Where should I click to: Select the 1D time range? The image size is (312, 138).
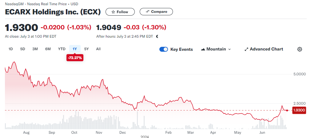tap(11, 49)
